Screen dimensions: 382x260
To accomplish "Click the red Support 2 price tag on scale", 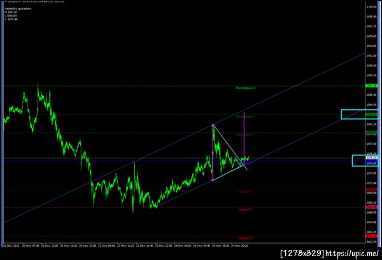I will click(x=372, y=207).
